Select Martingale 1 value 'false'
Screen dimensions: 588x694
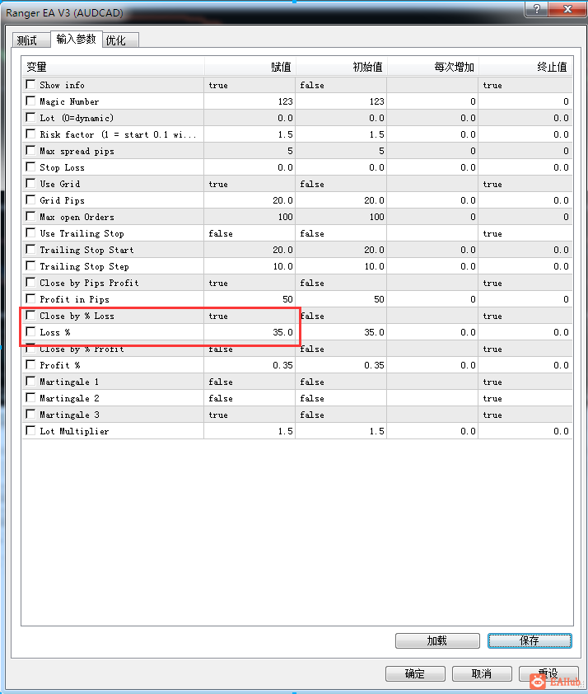[x=250, y=382]
